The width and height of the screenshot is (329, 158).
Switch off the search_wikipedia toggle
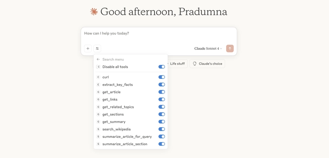pyautogui.click(x=162, y=129)
